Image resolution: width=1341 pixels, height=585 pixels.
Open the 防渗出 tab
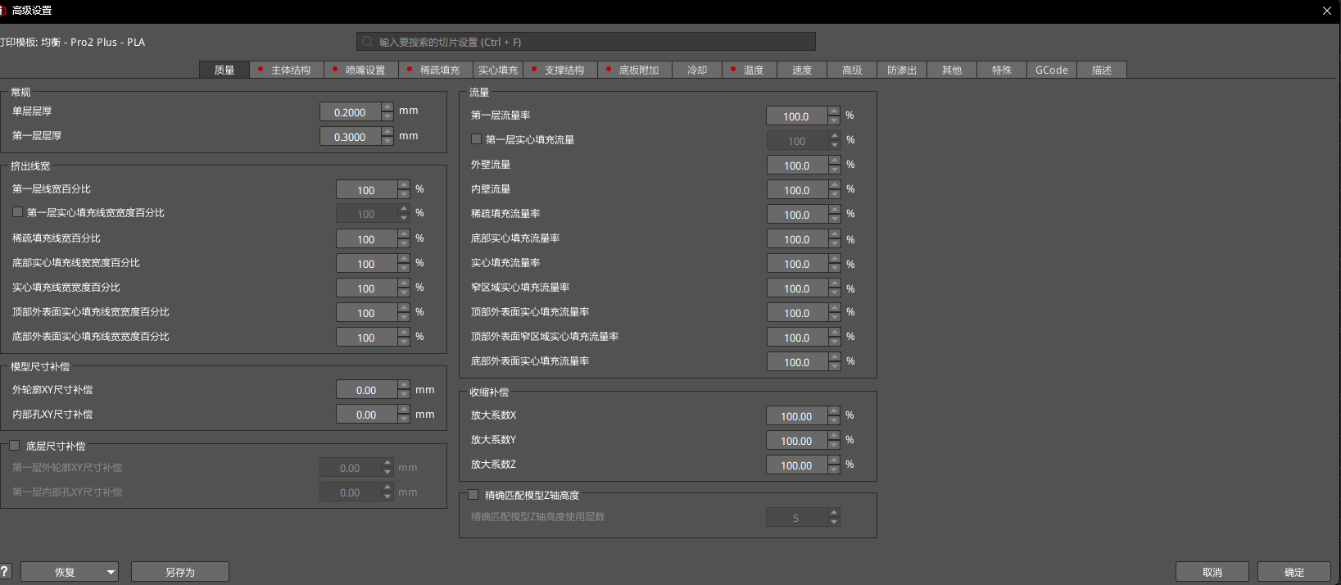902,70
